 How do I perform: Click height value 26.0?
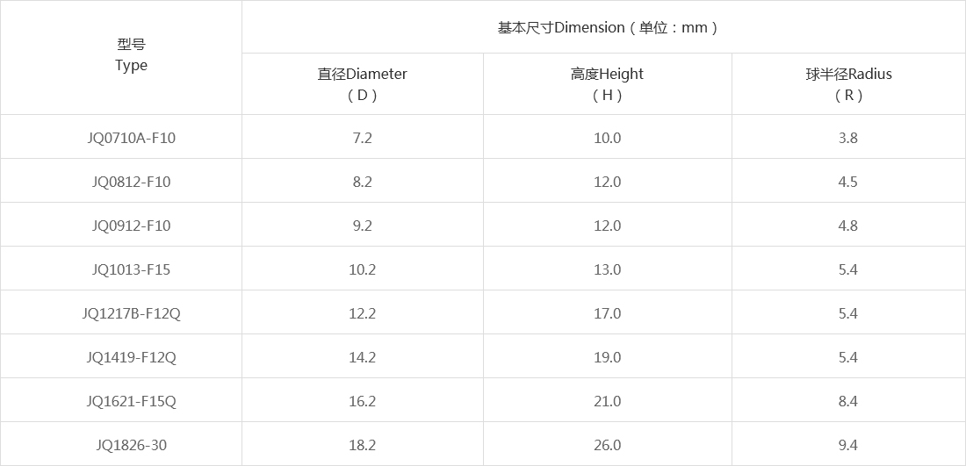(607, 445)
